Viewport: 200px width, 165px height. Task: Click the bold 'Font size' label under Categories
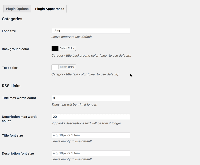(x=9, y=31)
